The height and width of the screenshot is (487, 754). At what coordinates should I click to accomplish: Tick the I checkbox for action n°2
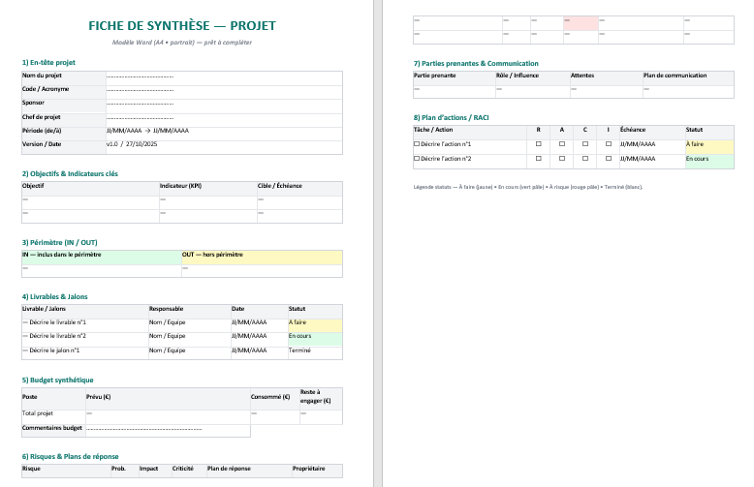(x=609, y=159)
